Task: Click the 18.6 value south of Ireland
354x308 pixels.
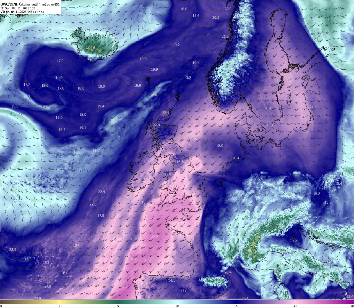Action: point(145,202)
